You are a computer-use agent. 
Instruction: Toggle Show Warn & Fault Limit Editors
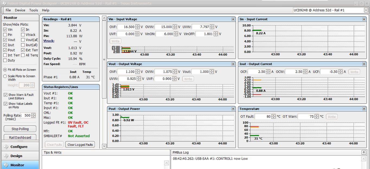(5, 95)
